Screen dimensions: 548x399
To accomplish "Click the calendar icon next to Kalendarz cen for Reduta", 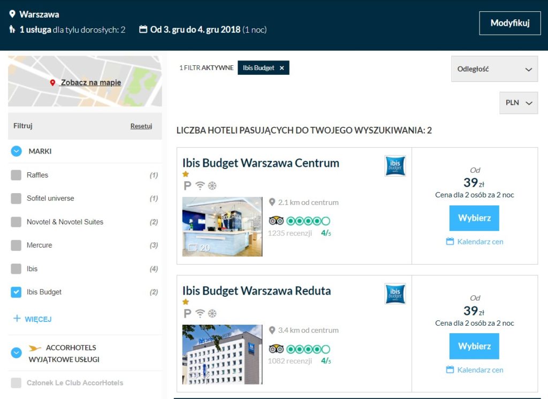I will point(450,370).
